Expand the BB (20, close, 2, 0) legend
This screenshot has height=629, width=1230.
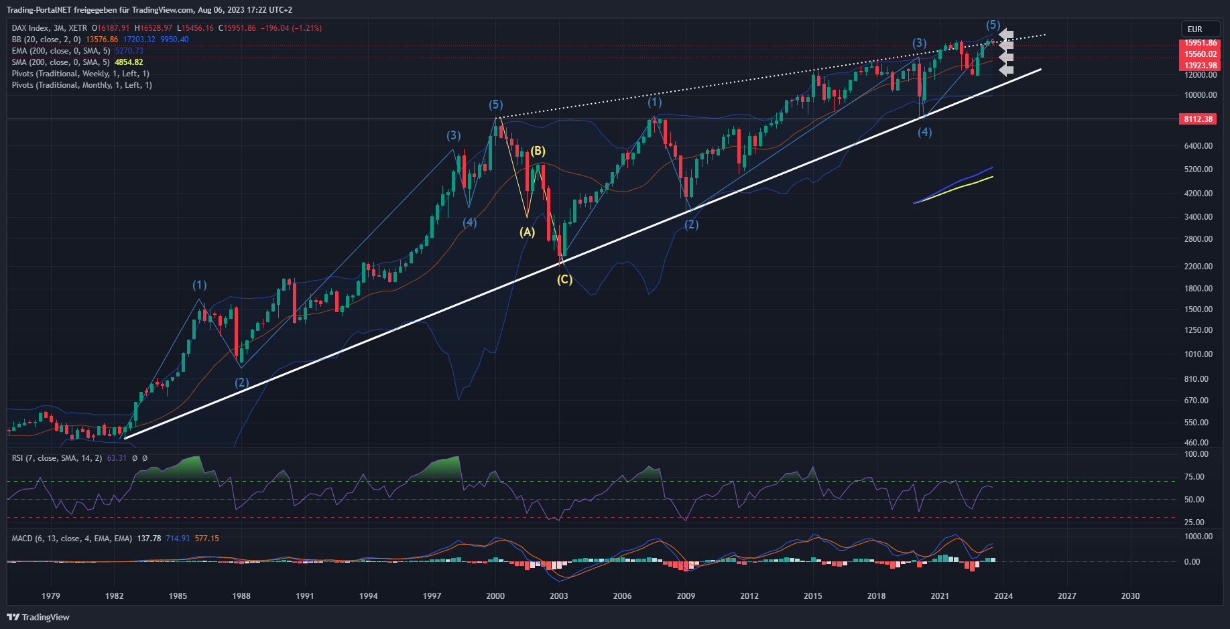tap(46, 40)
